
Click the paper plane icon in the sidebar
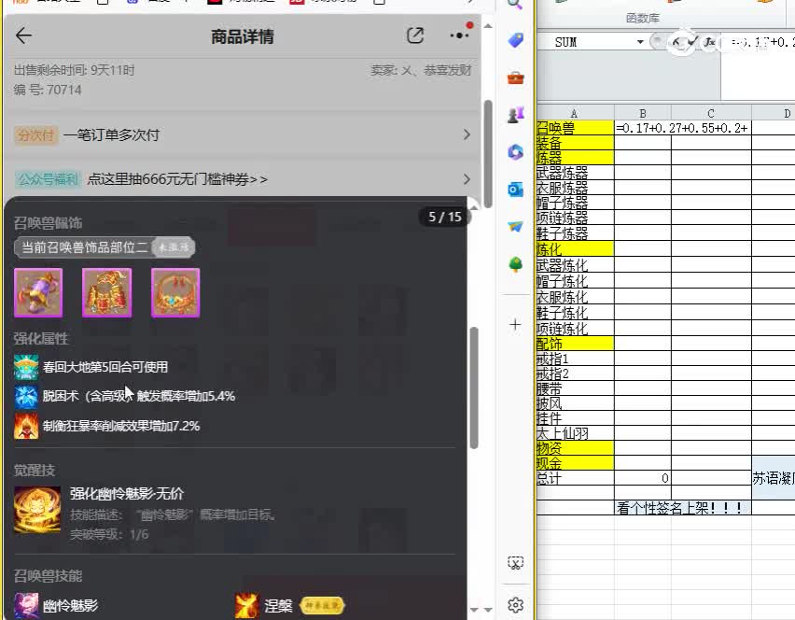pos(516,224)
